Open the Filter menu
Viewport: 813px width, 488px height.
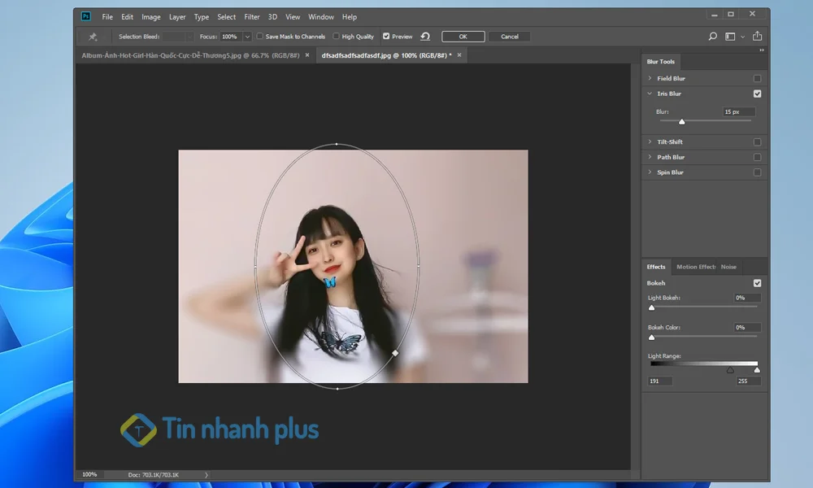click(x=251, y=16)
